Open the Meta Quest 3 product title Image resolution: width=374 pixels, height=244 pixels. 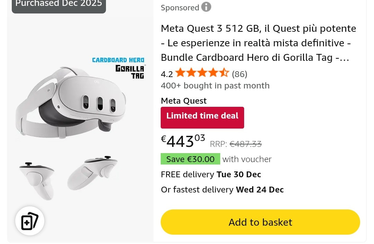pyautogui.click(x=258, y=43)
